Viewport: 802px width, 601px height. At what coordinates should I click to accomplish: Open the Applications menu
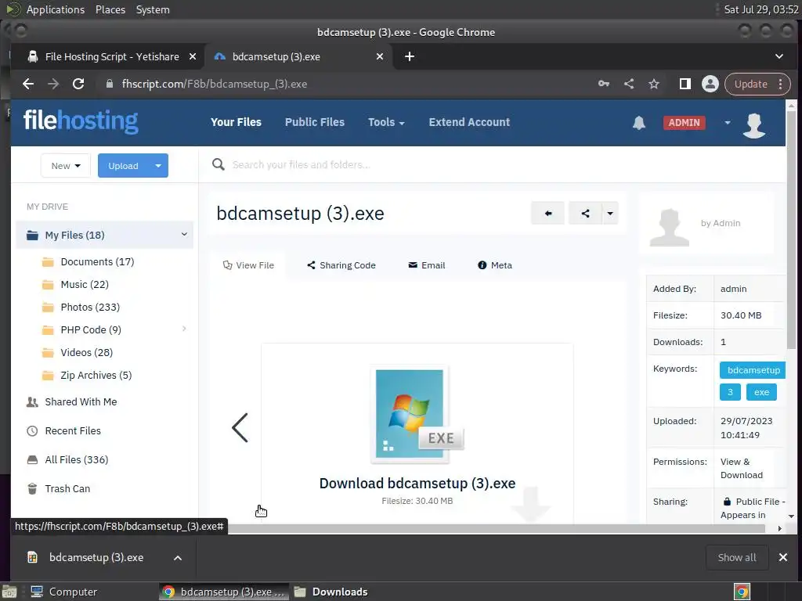(56, 9)
